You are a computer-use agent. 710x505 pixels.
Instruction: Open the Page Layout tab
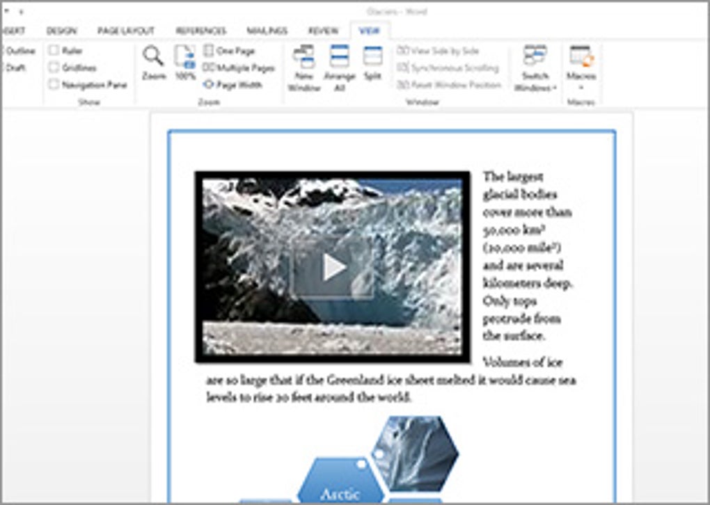coord(126,31)
